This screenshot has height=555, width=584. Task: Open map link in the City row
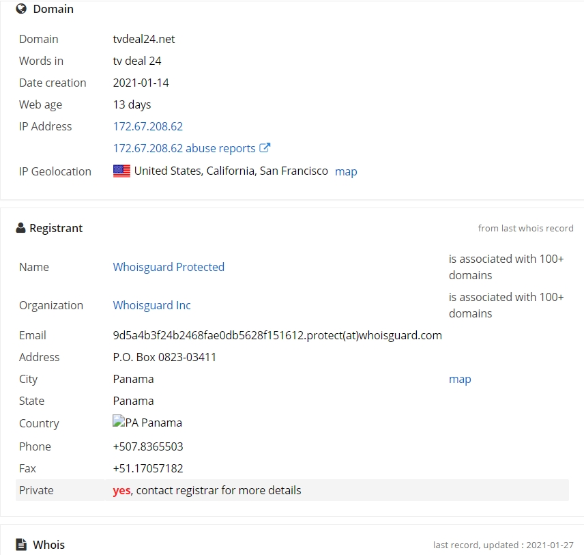point(460,379)
